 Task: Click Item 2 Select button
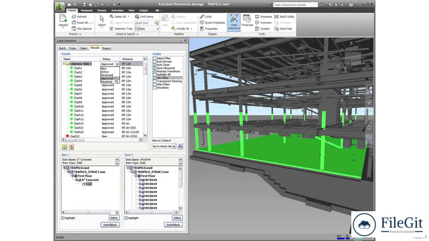pos(177,218)
